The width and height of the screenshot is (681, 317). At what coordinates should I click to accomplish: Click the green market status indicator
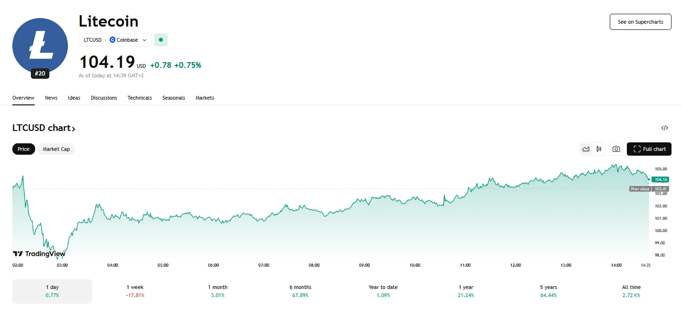pyautogui.click(x=161, y=40)
